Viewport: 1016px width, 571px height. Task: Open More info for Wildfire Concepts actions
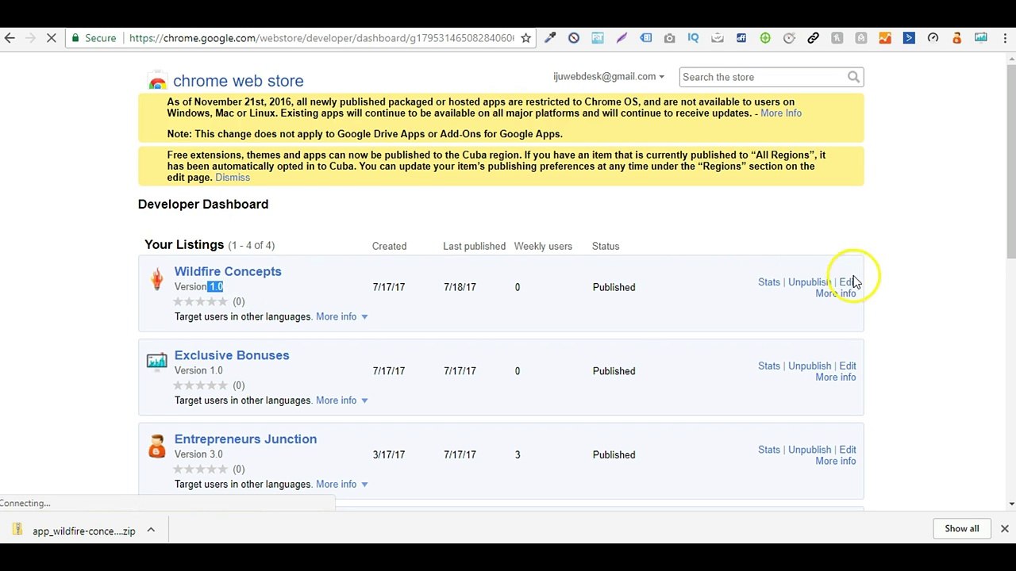click(836, 293)
